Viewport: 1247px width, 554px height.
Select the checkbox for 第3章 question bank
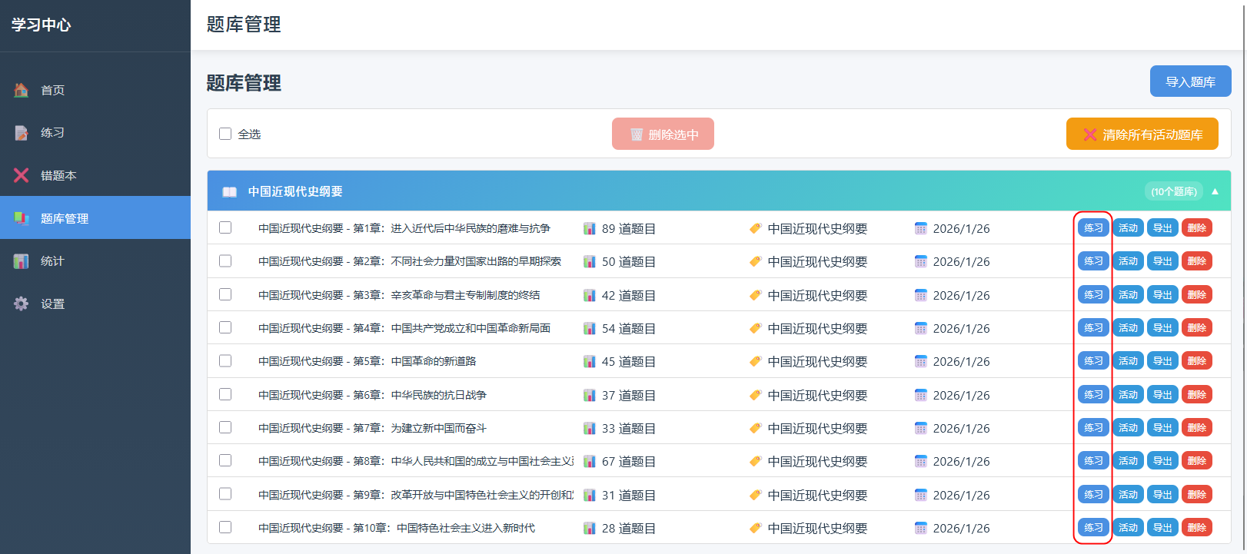click(225, 294)
